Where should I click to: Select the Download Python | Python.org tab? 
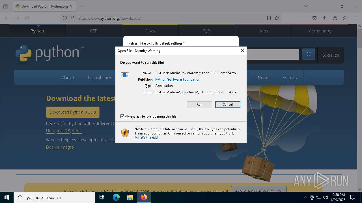pyautogui.click(x=44, y=6)
